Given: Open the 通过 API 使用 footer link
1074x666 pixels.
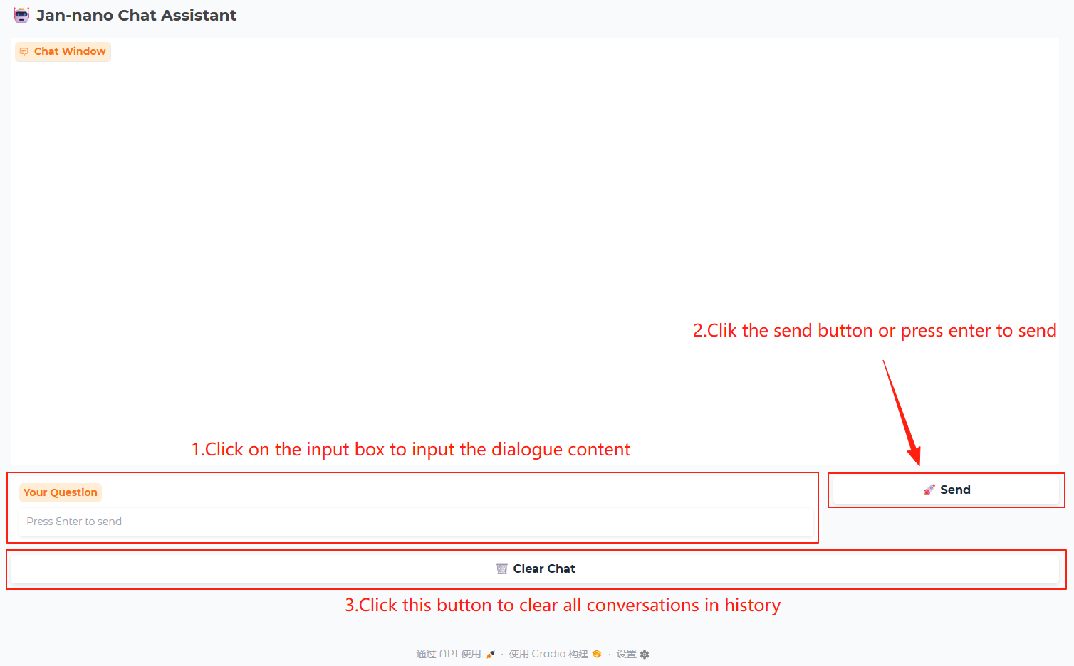Looking at the screenshot, I should point(449,654).
